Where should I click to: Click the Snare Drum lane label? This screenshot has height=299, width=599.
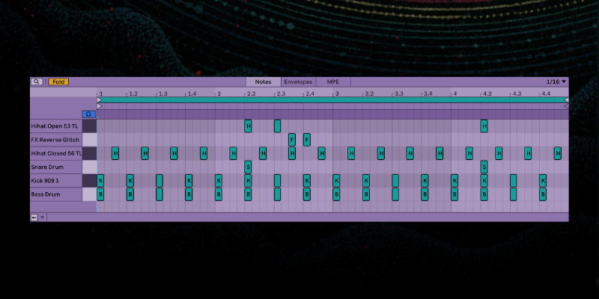(x=55, y=167)
